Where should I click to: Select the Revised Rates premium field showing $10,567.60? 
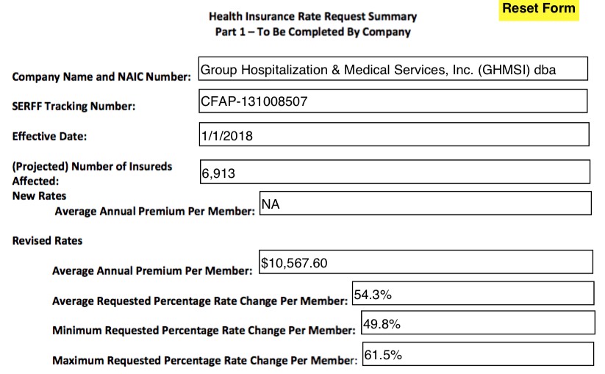[x=426, y=262]
